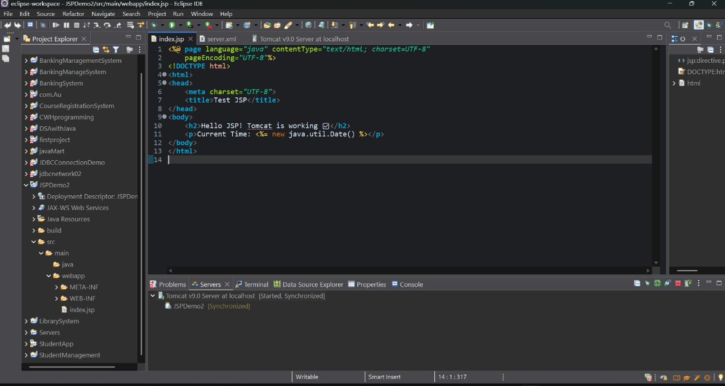This screenshot has height=386, width=725.
Task: Click the Project Explorer horizontal scrollbar
Action: 72,367
